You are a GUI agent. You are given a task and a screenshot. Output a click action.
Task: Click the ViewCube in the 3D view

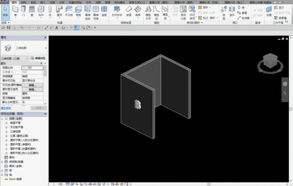(x=270, y=60)
